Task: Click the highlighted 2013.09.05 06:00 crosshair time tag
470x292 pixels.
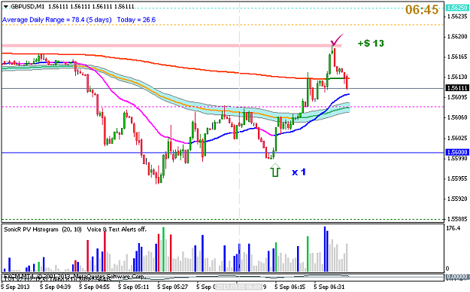Action: point(239,287)
